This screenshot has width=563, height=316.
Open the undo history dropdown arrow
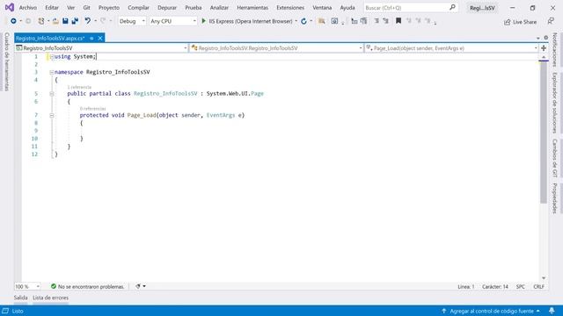(x=95, y=21)
